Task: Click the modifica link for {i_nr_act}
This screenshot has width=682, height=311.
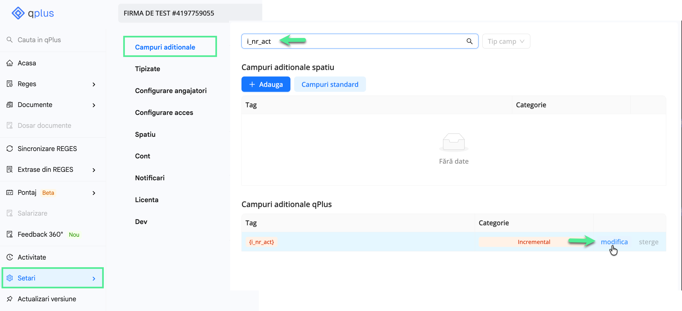Action: point(614,242)
